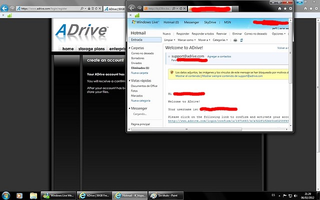This screenshot has height=200, width=320.
Task: Click Agregar a contactos link
Action: (219, 56)
